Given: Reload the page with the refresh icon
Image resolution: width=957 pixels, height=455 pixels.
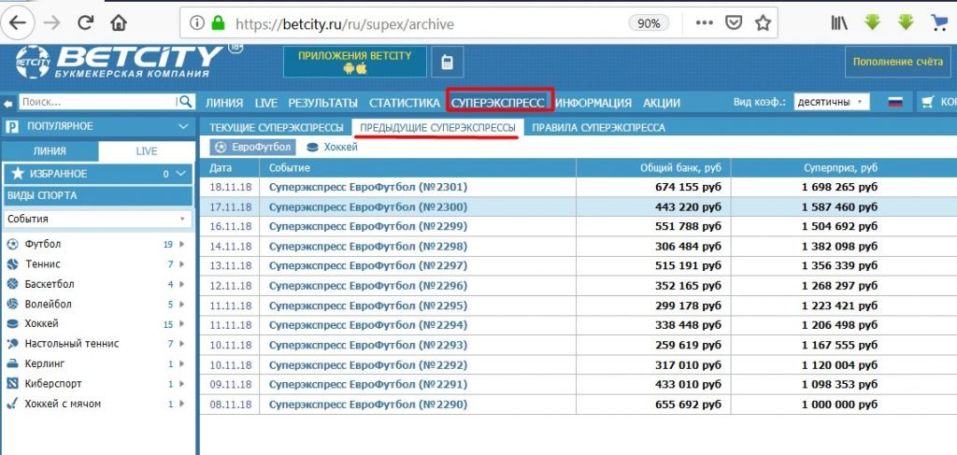Looking at the screenshot, I should point(86,23).
